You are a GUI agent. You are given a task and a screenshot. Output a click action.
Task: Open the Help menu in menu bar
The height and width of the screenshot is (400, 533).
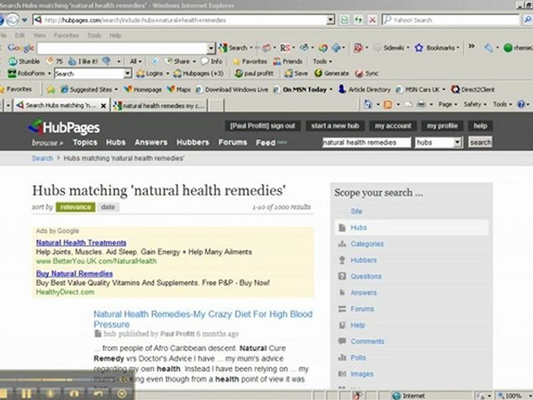click(115, 36)
